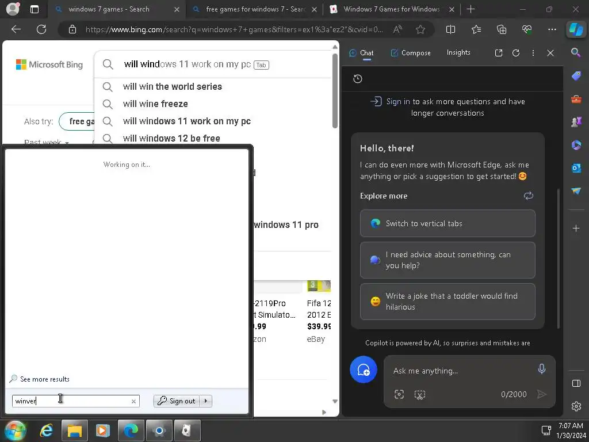The height and width of the screenshot is (442, 589).
Task: Click the Sign out button
Action: click(x=177, y=401)
